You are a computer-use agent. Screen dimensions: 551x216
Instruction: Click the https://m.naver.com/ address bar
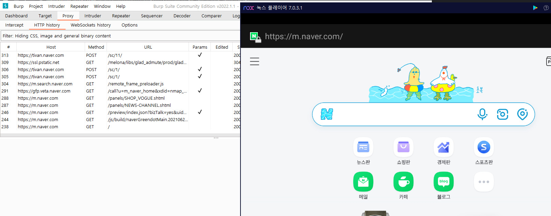[304, 37]
